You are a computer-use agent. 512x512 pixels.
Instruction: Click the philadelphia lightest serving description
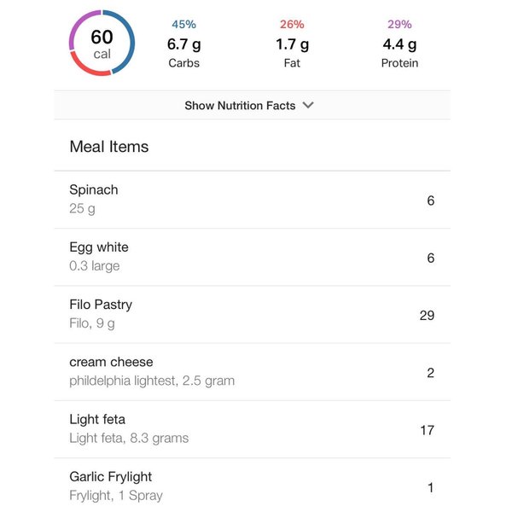pyautogui.click(x=152, y=381)
